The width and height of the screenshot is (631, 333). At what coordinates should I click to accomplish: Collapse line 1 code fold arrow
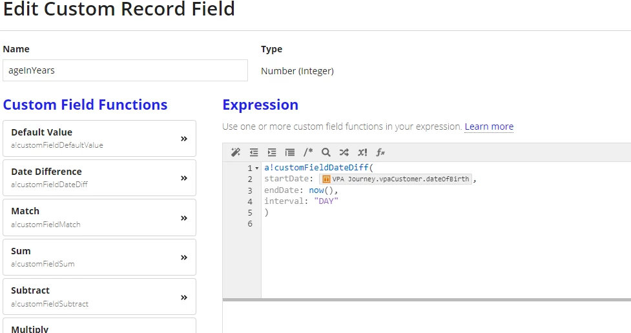[x=257, y=168]
